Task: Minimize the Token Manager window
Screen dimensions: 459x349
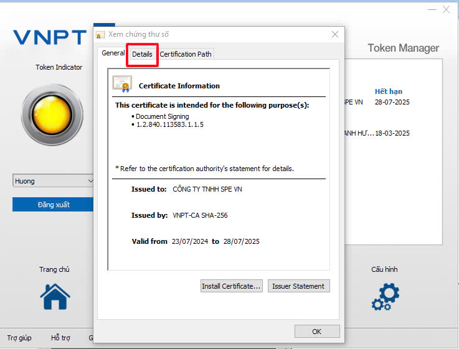Action: point(432,10)
